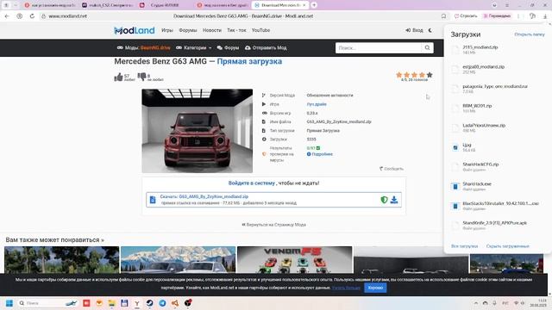The image size is (552, 310).
Task: Click Войдите в систему link
Action: pyautogui.click(x=251, y=183)
